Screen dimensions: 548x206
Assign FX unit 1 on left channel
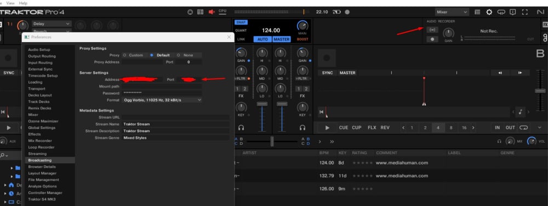point(237,89)
